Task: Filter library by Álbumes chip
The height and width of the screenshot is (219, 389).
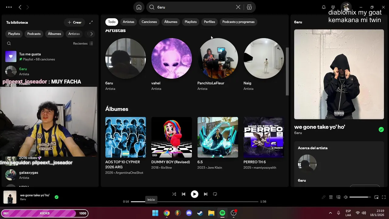Action: [54, 34]
